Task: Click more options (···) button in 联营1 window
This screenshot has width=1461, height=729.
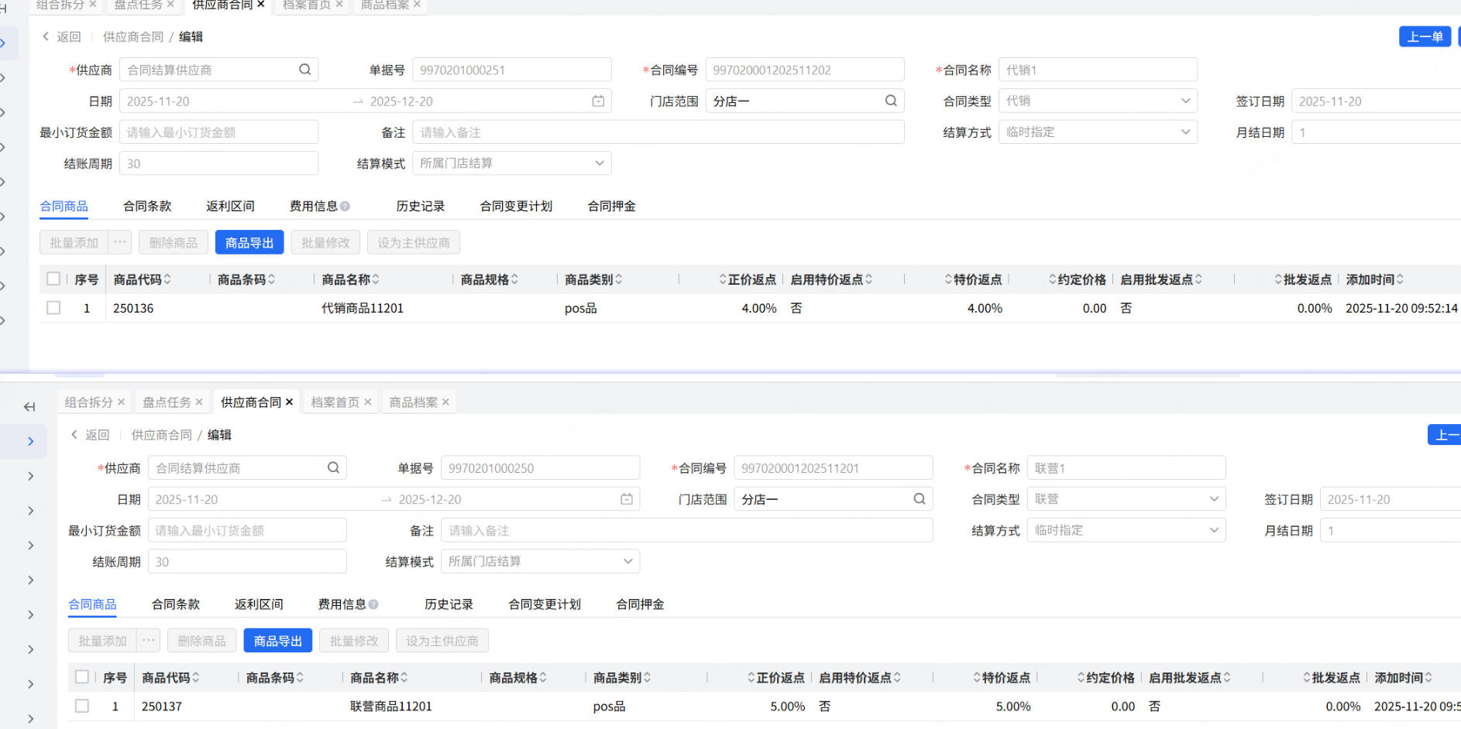Action: pos(149,640)
